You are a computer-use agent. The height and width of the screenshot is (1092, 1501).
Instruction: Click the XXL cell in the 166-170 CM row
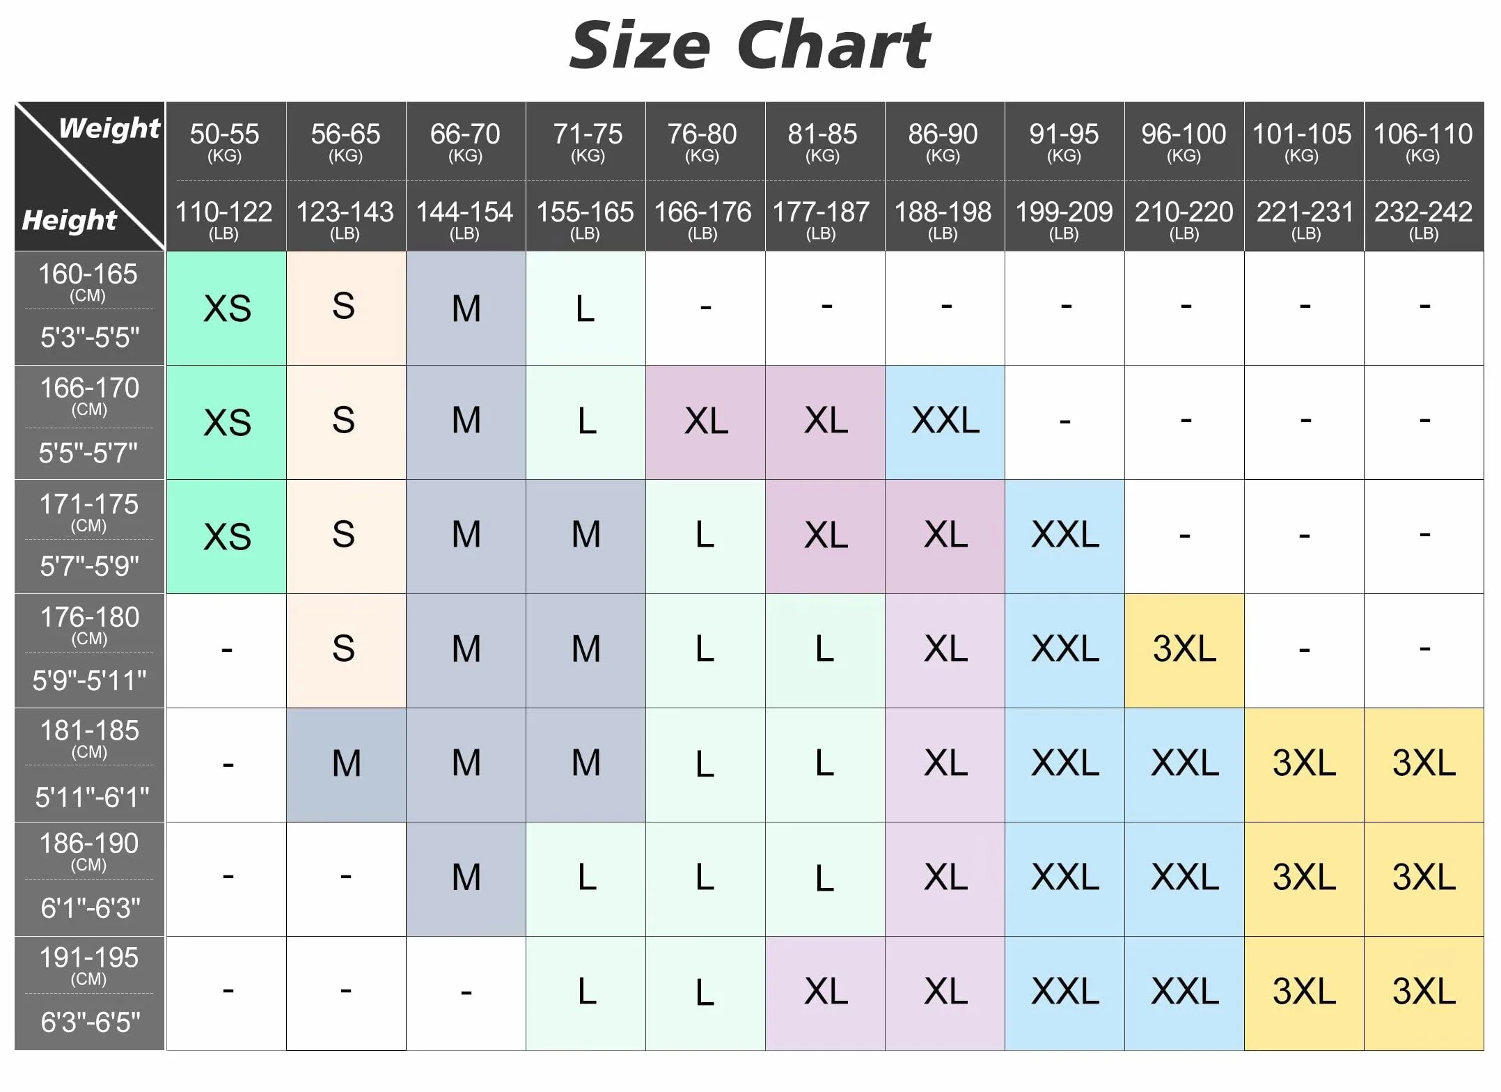pos(945,422)
